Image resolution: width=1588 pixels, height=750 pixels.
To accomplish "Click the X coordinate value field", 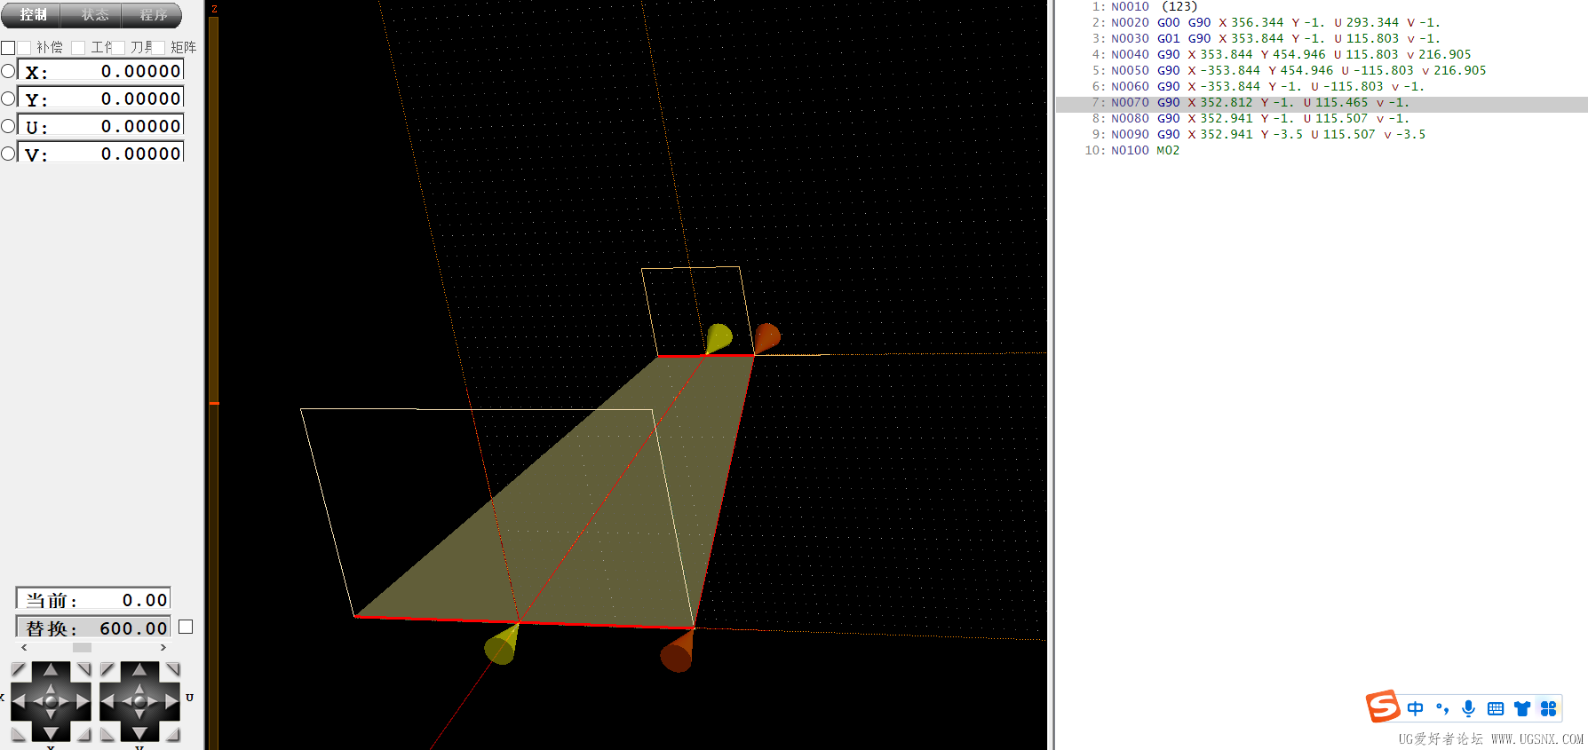I will (x=100, y=70).
